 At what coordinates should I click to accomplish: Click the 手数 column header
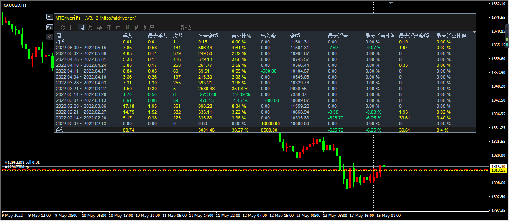point(128,36)
